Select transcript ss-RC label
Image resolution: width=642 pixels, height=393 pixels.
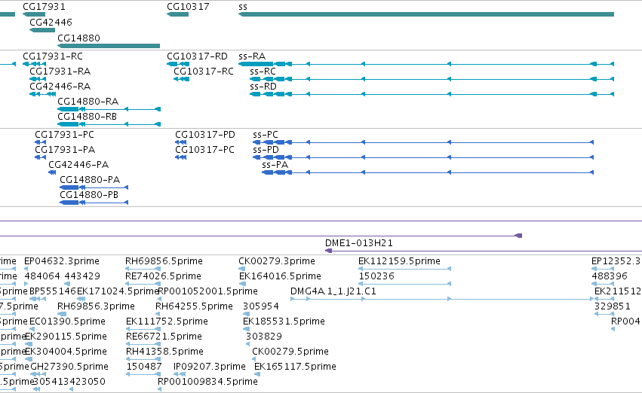[263, 71]
